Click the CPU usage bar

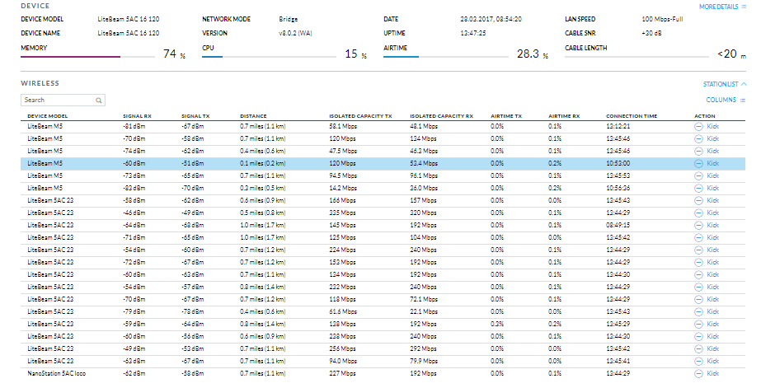(269, 57)
